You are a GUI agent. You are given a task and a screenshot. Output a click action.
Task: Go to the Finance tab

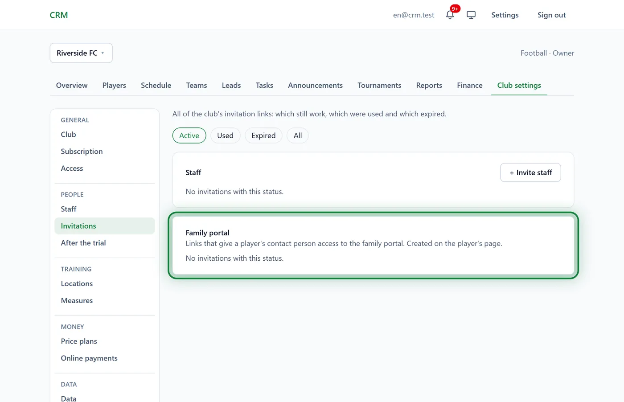click(x=470, y=85)
